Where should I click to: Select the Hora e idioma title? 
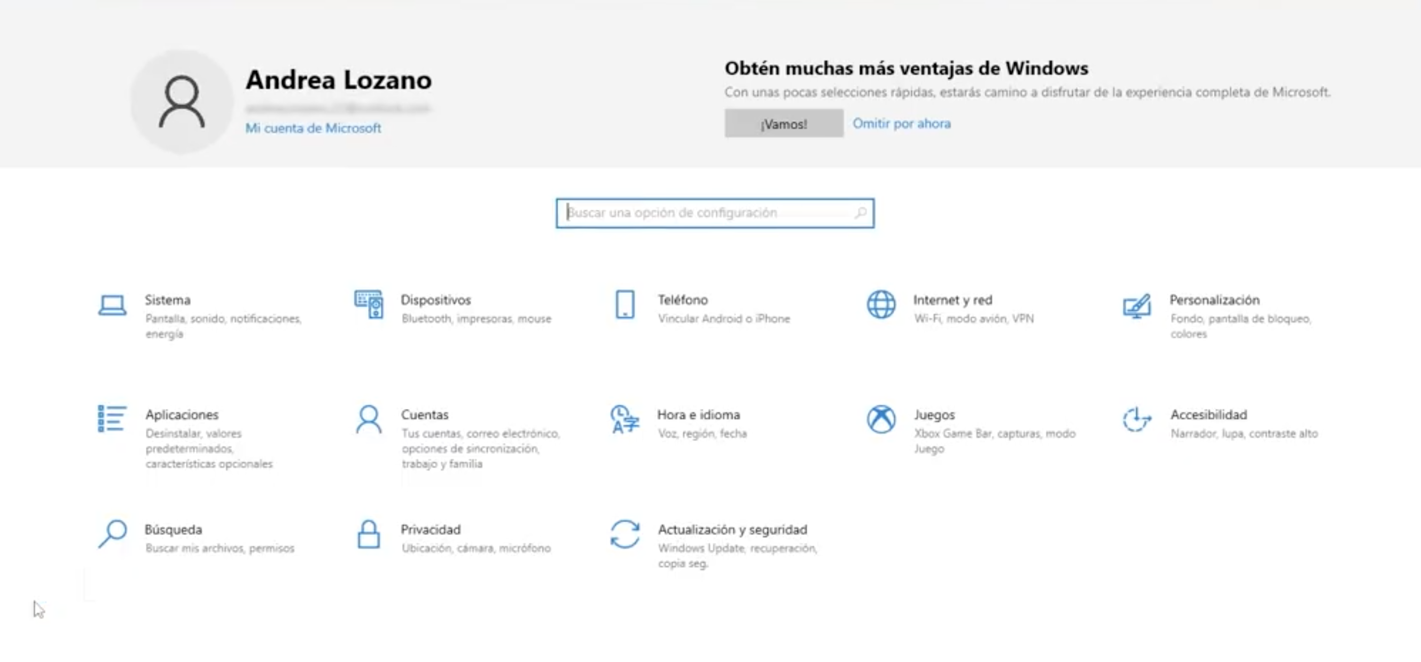(698, 414)
